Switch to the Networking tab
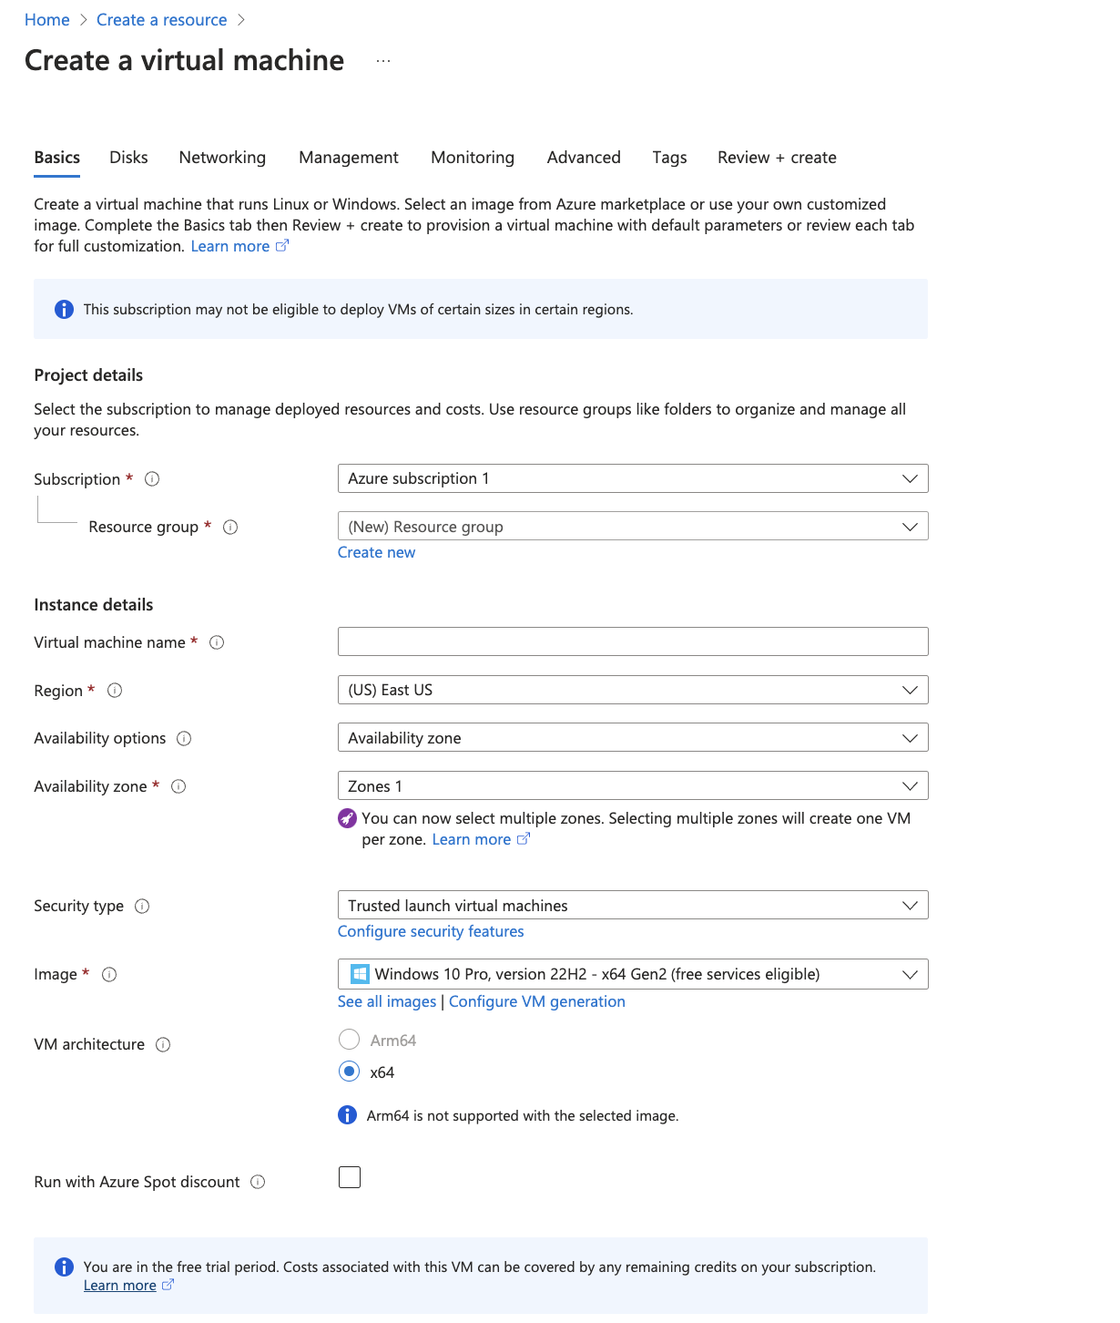1120x1323 pixels. pos(221,158)
